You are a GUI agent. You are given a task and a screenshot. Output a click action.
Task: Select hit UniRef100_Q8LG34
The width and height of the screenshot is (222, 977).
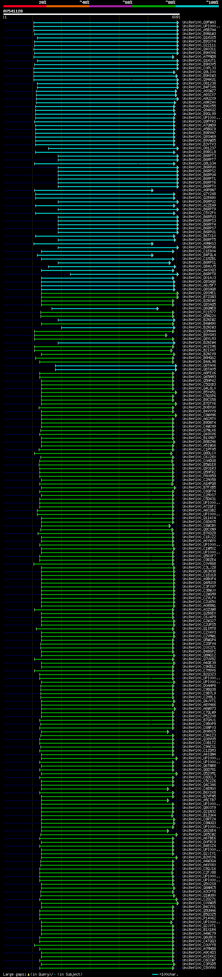coord(199,164)
